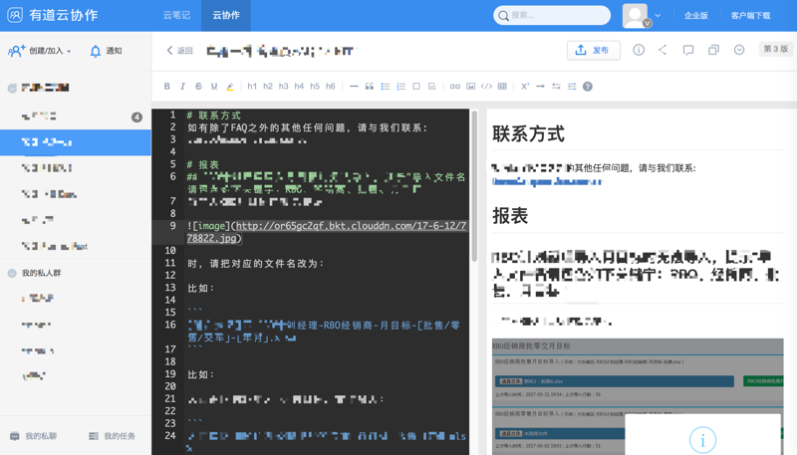Switch to the 云协作 tab
Image resolution: width=797 pixels, height=455 pixels.
tap(226, 15)
